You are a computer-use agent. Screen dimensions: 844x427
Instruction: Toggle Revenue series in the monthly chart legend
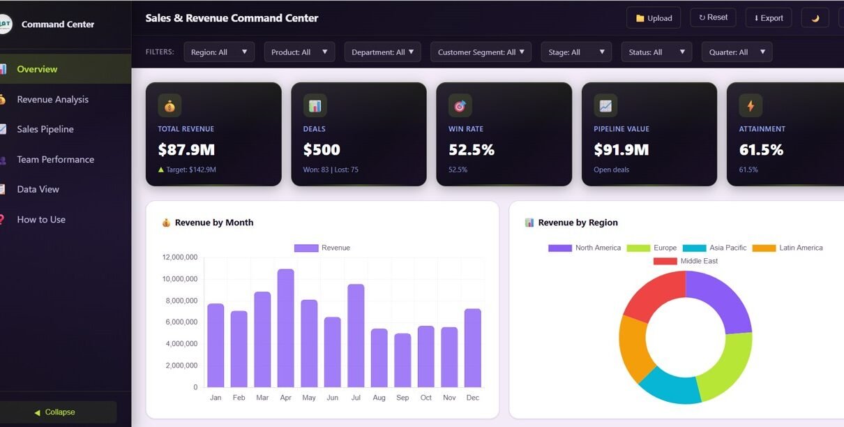322,248
